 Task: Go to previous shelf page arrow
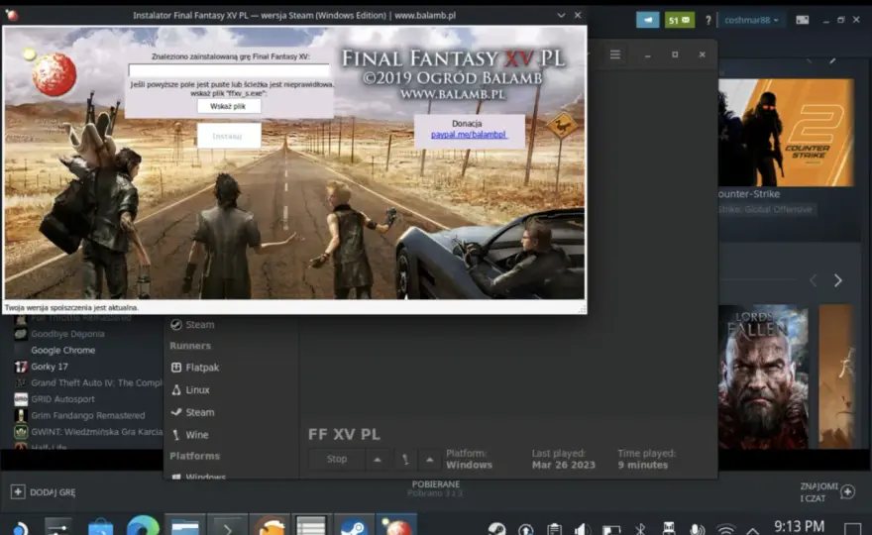(814, 280)
